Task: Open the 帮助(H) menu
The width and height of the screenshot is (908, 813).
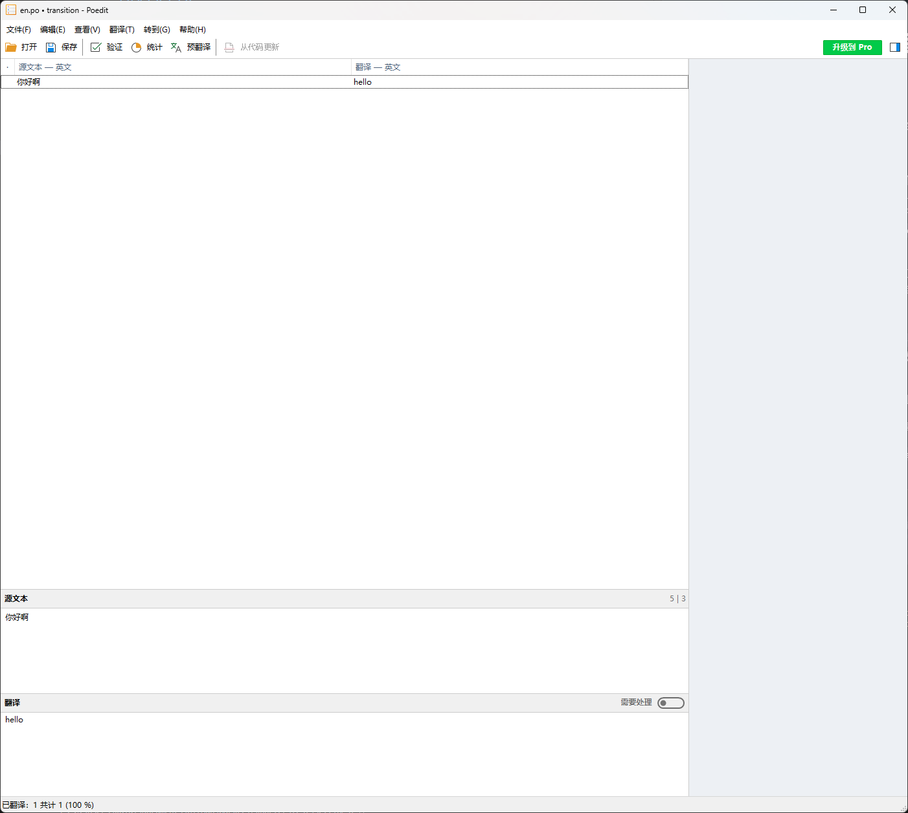Action: click(x=192, y=30)
